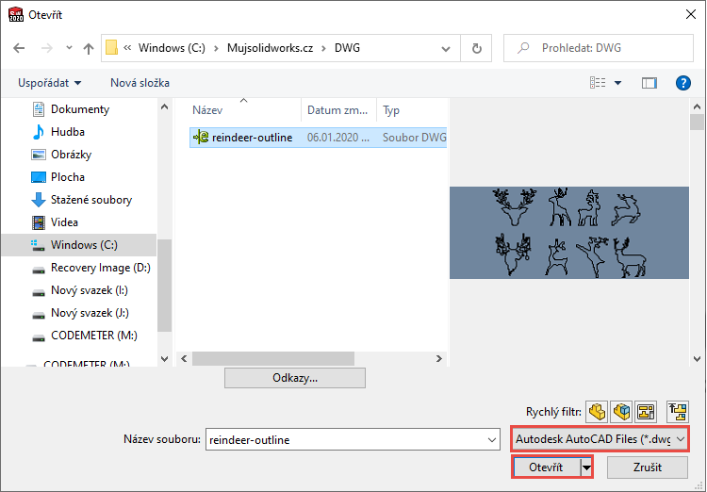The image size is (707, 492).
Task: Select DWG segment in address path
Action: pos(347,48)
